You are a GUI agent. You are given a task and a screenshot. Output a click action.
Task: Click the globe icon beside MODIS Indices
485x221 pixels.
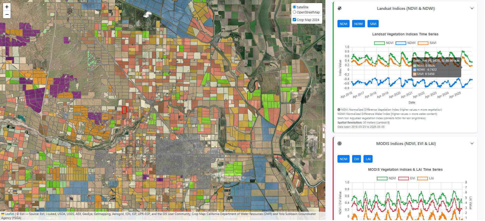click(339, 143)
